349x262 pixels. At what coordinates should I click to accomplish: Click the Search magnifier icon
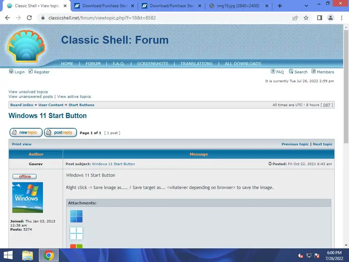click(291, 71)
